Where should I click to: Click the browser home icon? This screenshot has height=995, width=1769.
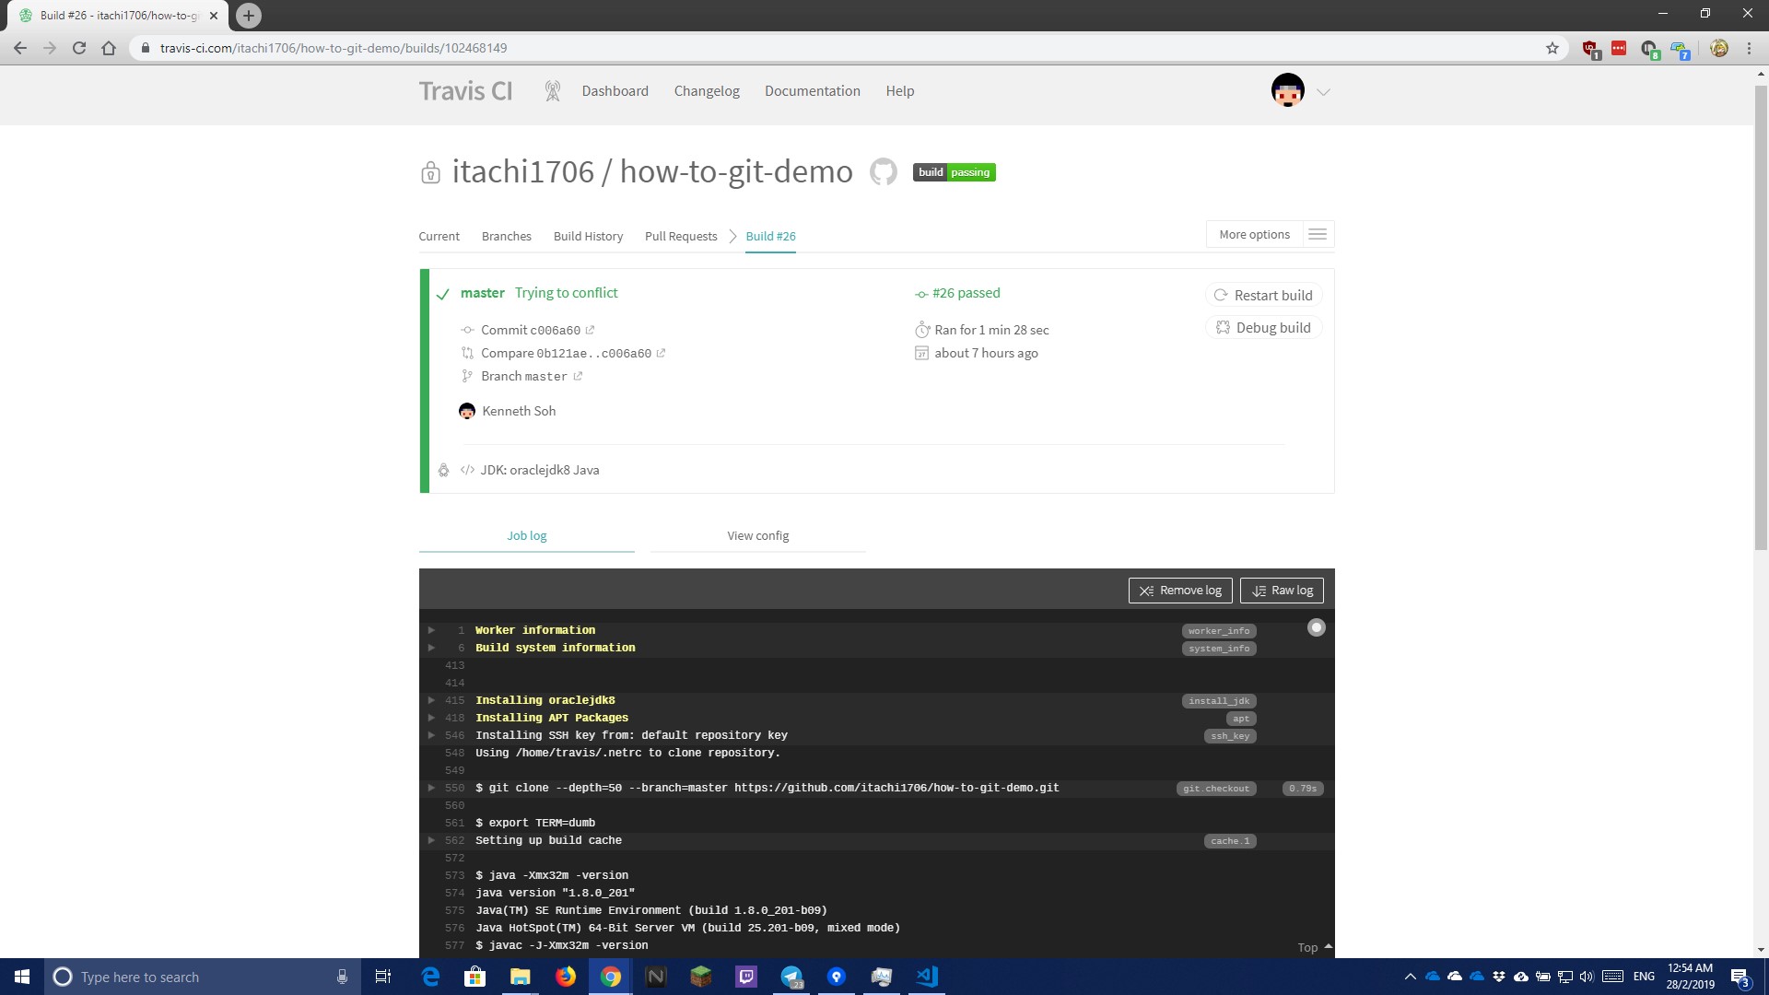click(109, 48)
